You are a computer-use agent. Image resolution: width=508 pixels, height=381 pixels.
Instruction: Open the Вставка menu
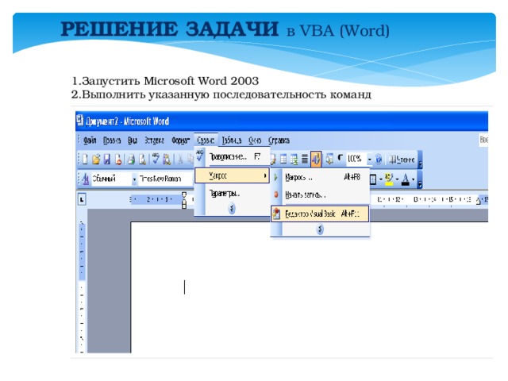(x=154, y=140)
